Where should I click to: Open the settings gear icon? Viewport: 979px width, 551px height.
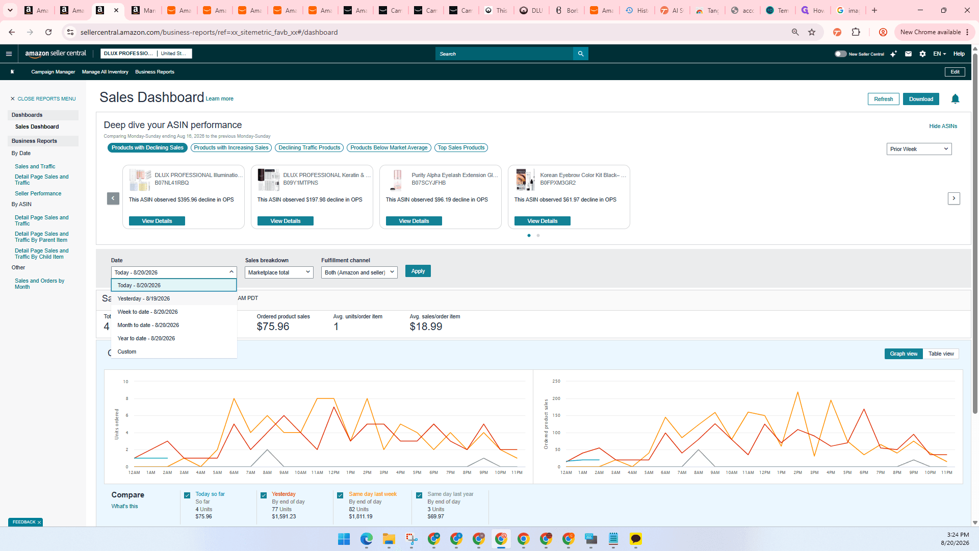pos(922,54)
